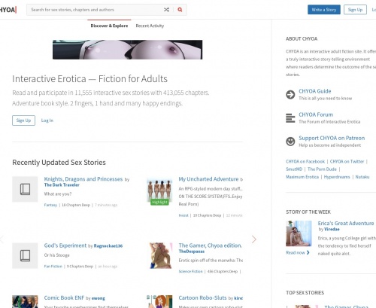
Task: Click the Patreon smiley face icon
Action: click(290, 142)
